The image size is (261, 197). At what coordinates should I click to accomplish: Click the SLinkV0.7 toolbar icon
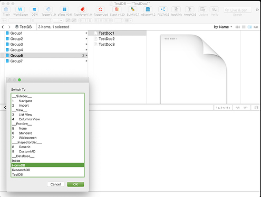click(x=133, y=9)
